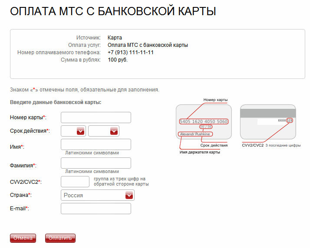The width and height of the screenshot is (310, 248).
Task: Select phone number +7 (913) 111-11-11
Action: (x=131, y=52)
